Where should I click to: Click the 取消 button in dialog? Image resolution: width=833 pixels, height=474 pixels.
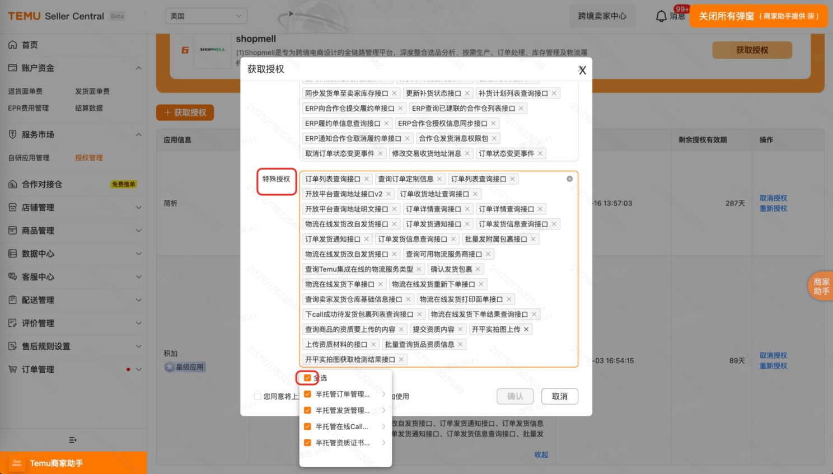coord(560,396)
